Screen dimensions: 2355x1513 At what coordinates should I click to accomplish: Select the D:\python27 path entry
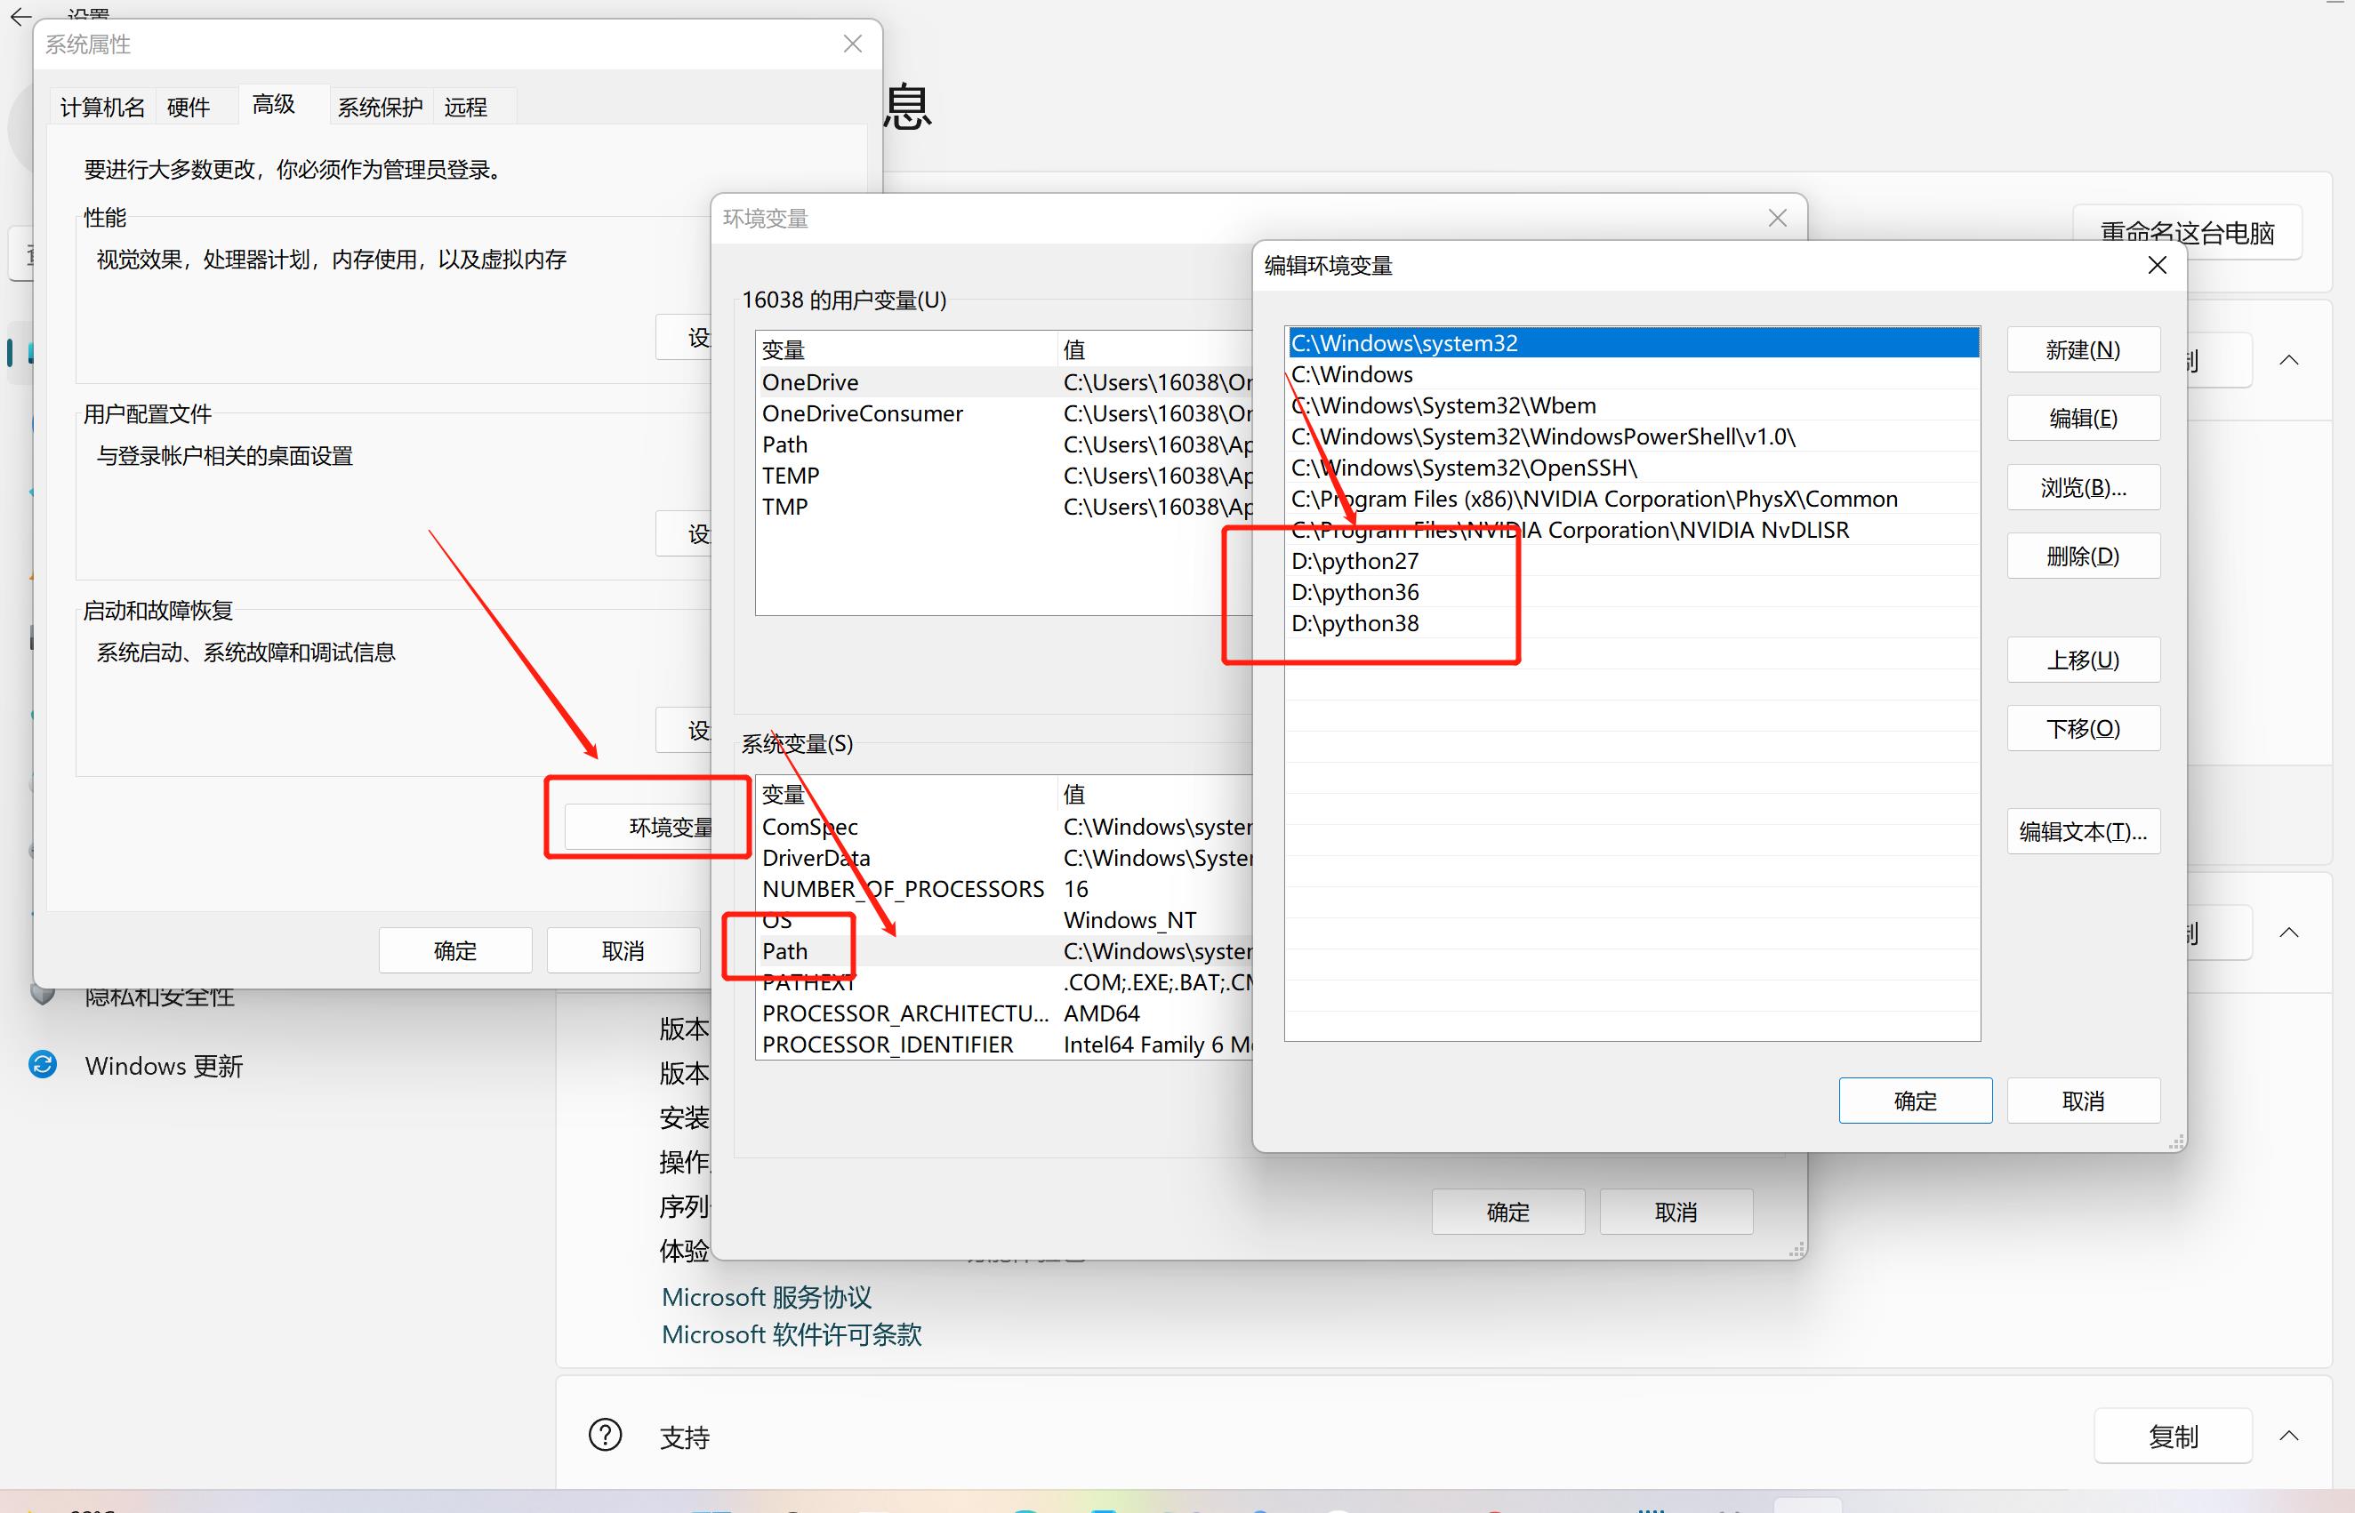(1354, 561)
